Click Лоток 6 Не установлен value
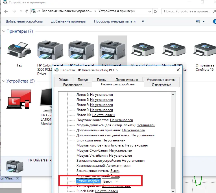Viewport: 216px width, 193px height. click(x=102, y=95)
